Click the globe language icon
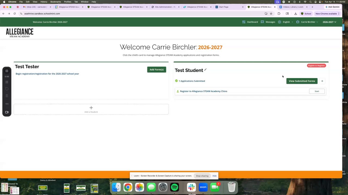This screenshot has height=195, width=348. point(279,22)
